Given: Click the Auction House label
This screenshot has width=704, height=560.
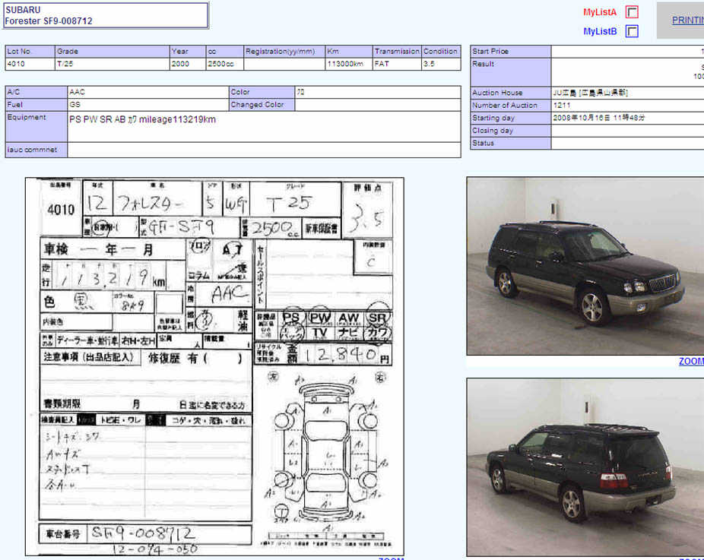Looking at the screenshot, I should [510, 93].
